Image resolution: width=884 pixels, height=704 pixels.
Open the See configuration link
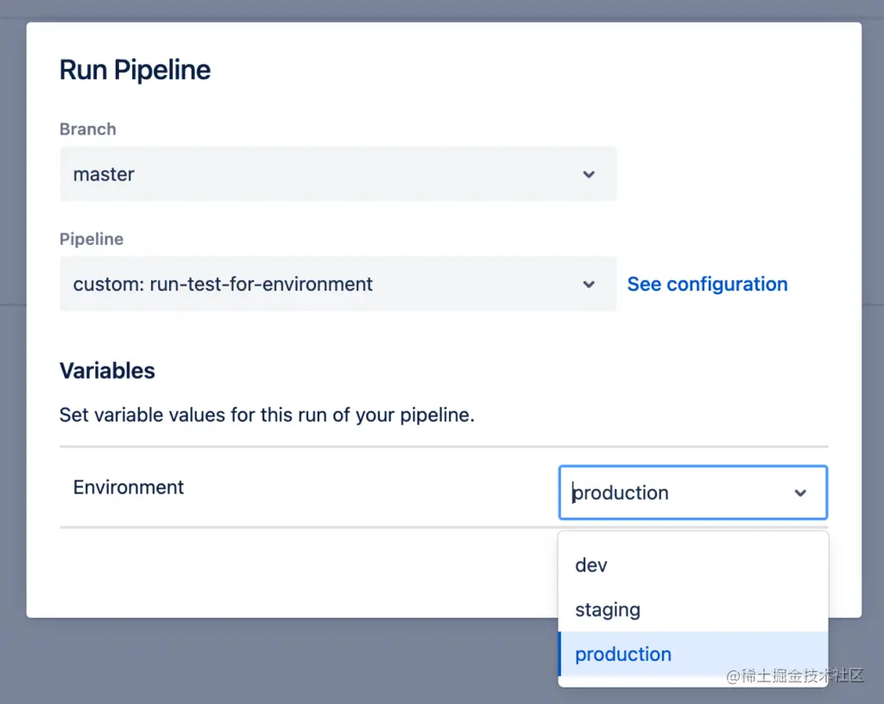click(707, 284)
